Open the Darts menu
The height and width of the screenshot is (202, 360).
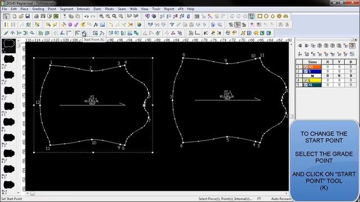[97, 9]
